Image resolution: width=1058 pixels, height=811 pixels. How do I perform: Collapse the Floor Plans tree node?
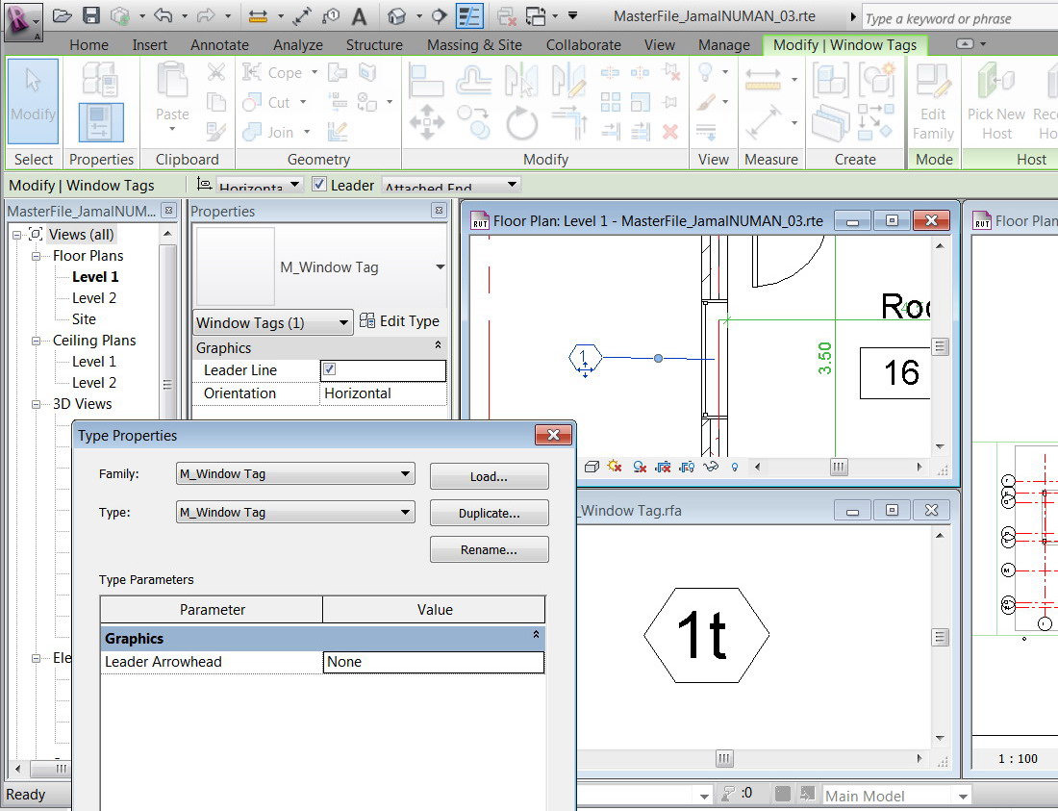coord(37,257)
